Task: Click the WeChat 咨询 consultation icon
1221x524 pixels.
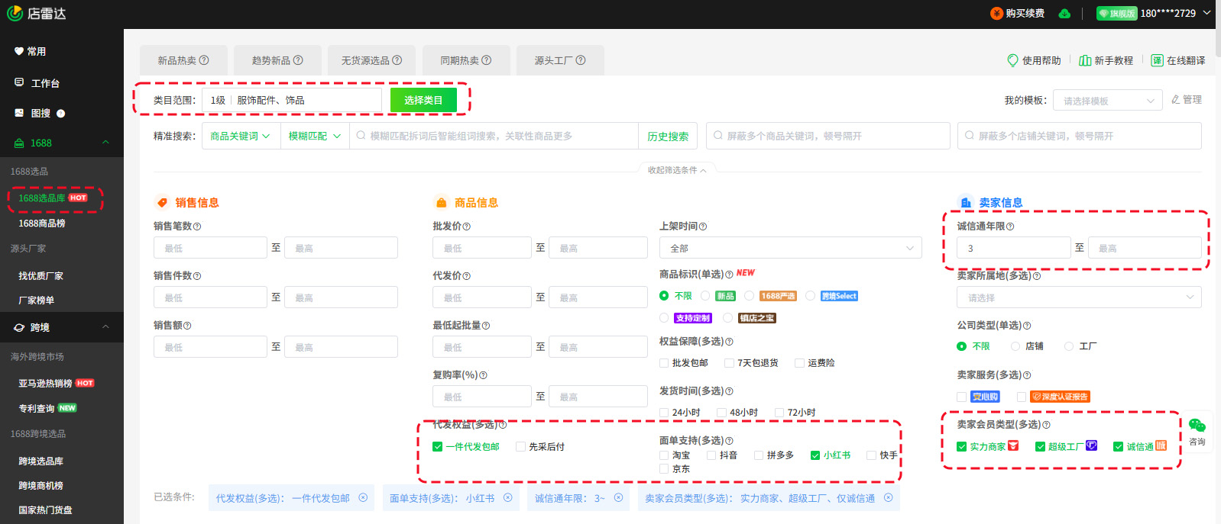Action: (1197, 426)
